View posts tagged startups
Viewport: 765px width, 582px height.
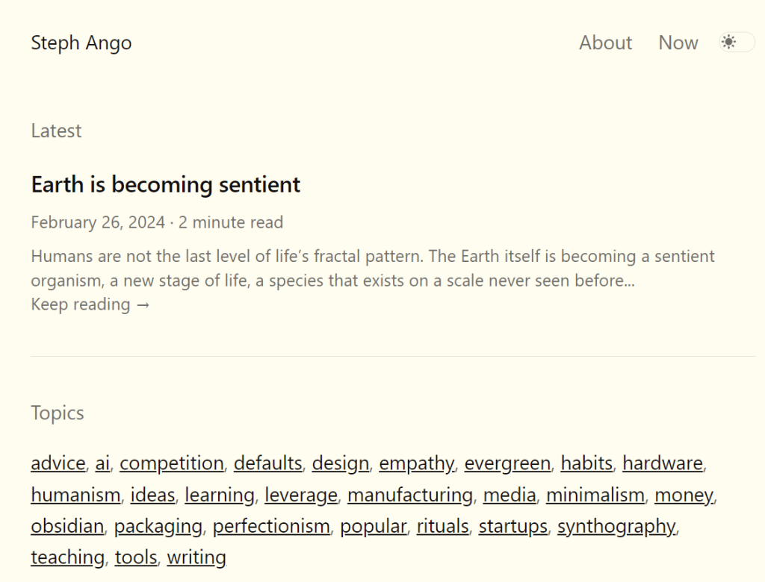click(x=512, y=526)
